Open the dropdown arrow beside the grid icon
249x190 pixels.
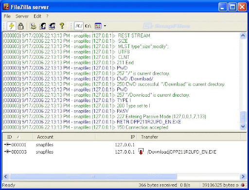105,26
